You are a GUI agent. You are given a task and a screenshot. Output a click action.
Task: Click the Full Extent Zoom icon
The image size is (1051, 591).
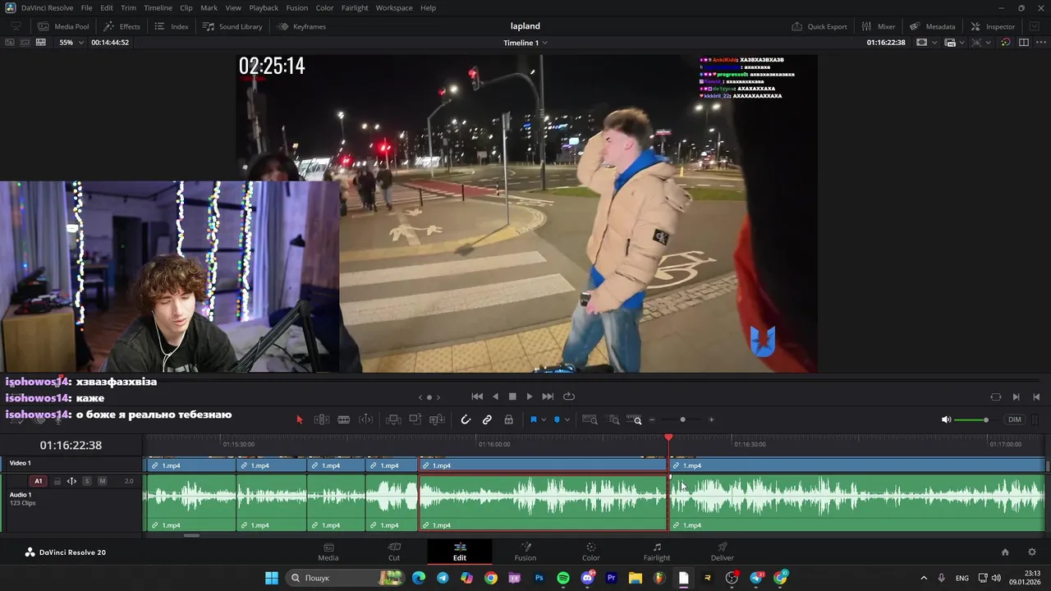[590, 419]
